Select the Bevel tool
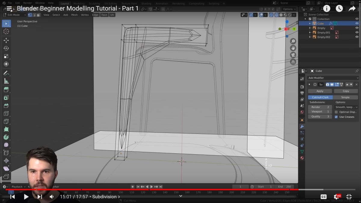361x203 pixels. coord(6,106)
